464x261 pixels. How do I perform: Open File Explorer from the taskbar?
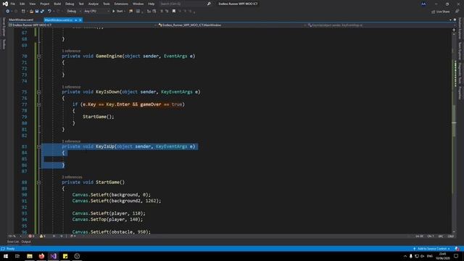[30, 256]
